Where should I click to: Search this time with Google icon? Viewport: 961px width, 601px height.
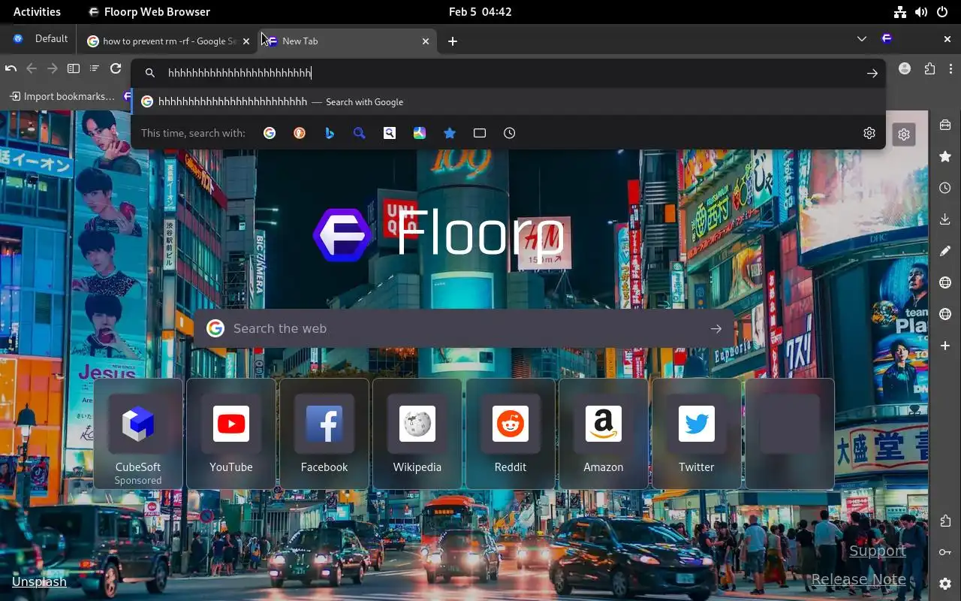(x=270, y=133)
